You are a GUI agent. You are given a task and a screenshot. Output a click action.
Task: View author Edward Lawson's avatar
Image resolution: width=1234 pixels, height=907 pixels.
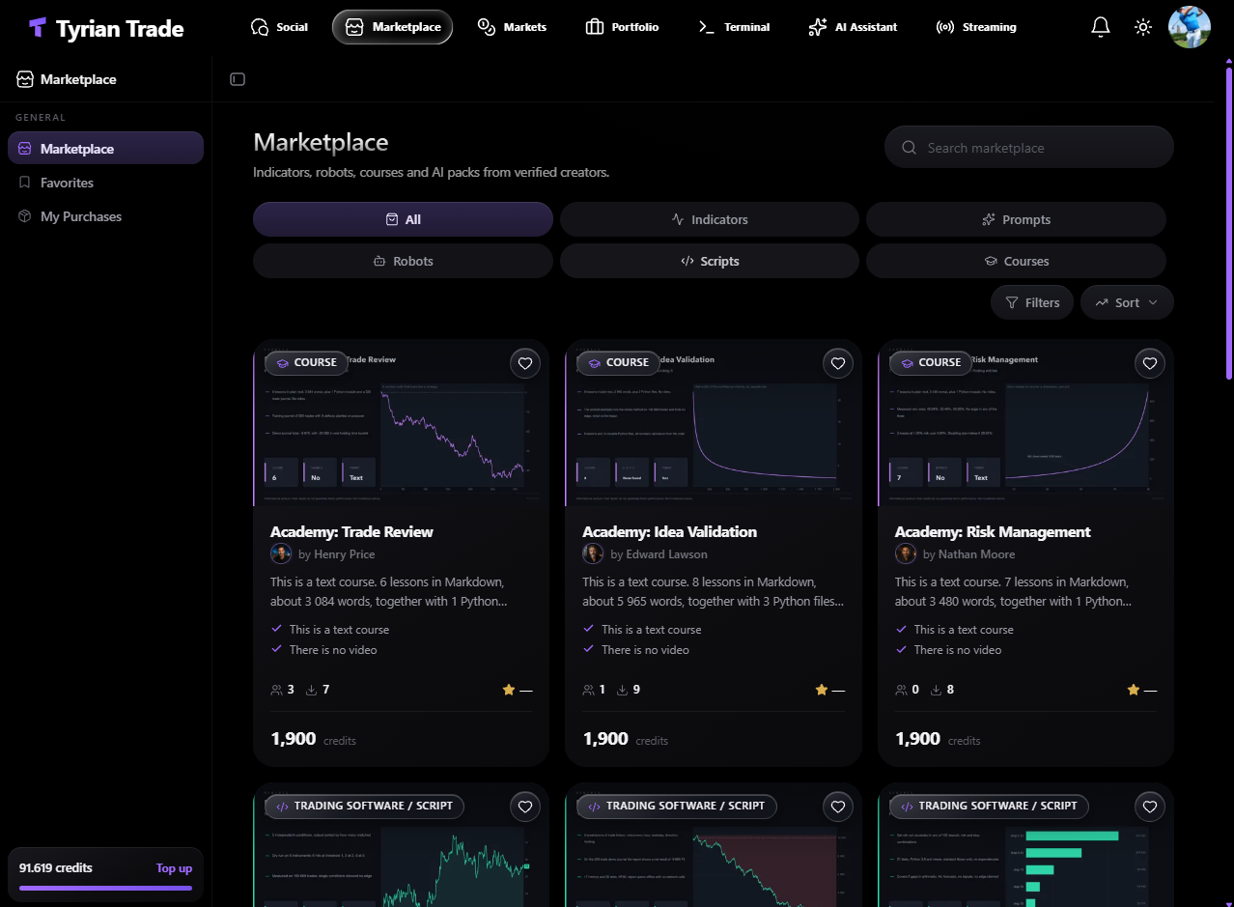click(x=593, y=553)
